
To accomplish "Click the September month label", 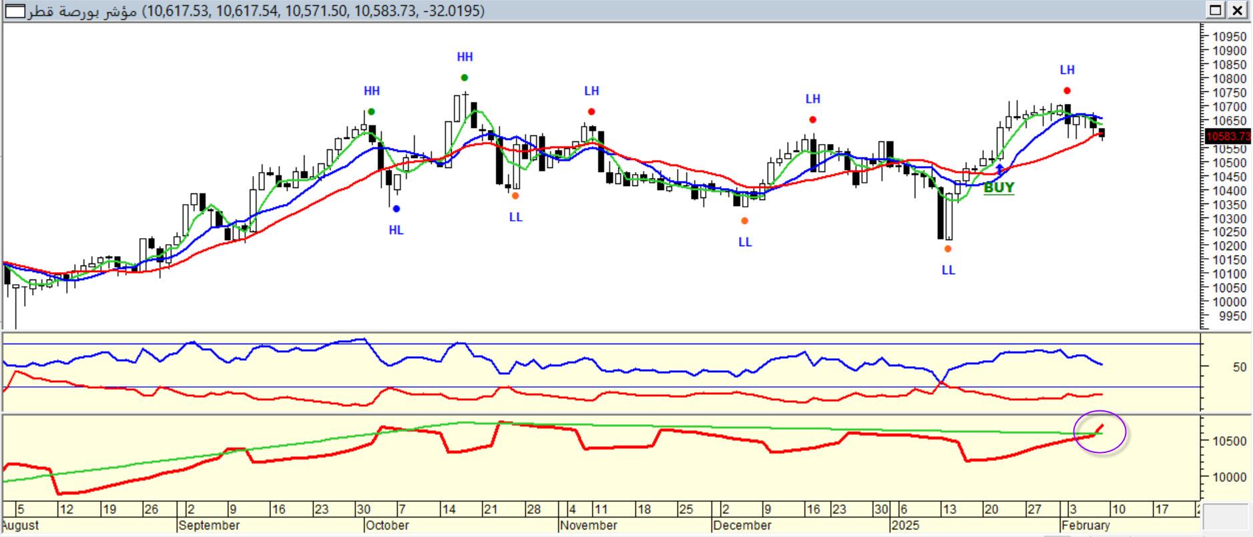I will pos(209,526).
